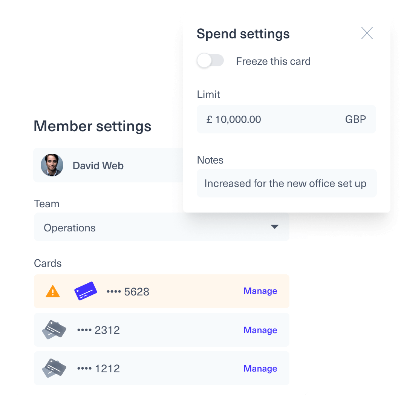Open the Operations team selector
Viewport: 407px width, 407px height.
161,227
